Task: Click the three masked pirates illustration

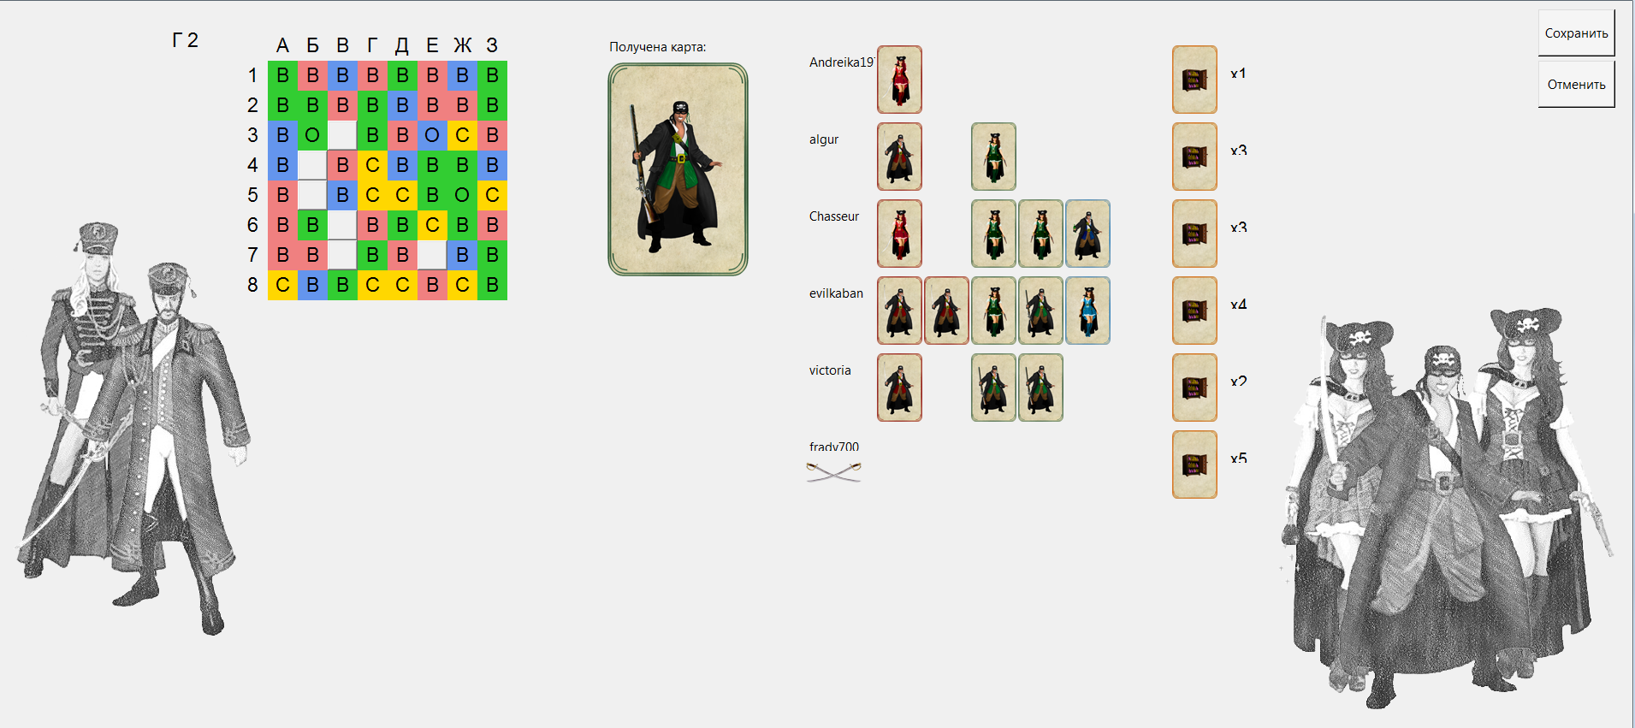Action: click(1446, 509)
